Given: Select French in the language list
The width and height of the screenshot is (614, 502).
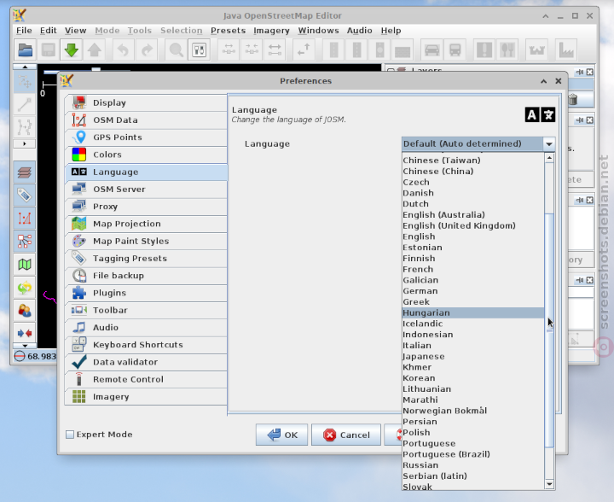Looking at the screenshot, I should (x=473, y=269).
